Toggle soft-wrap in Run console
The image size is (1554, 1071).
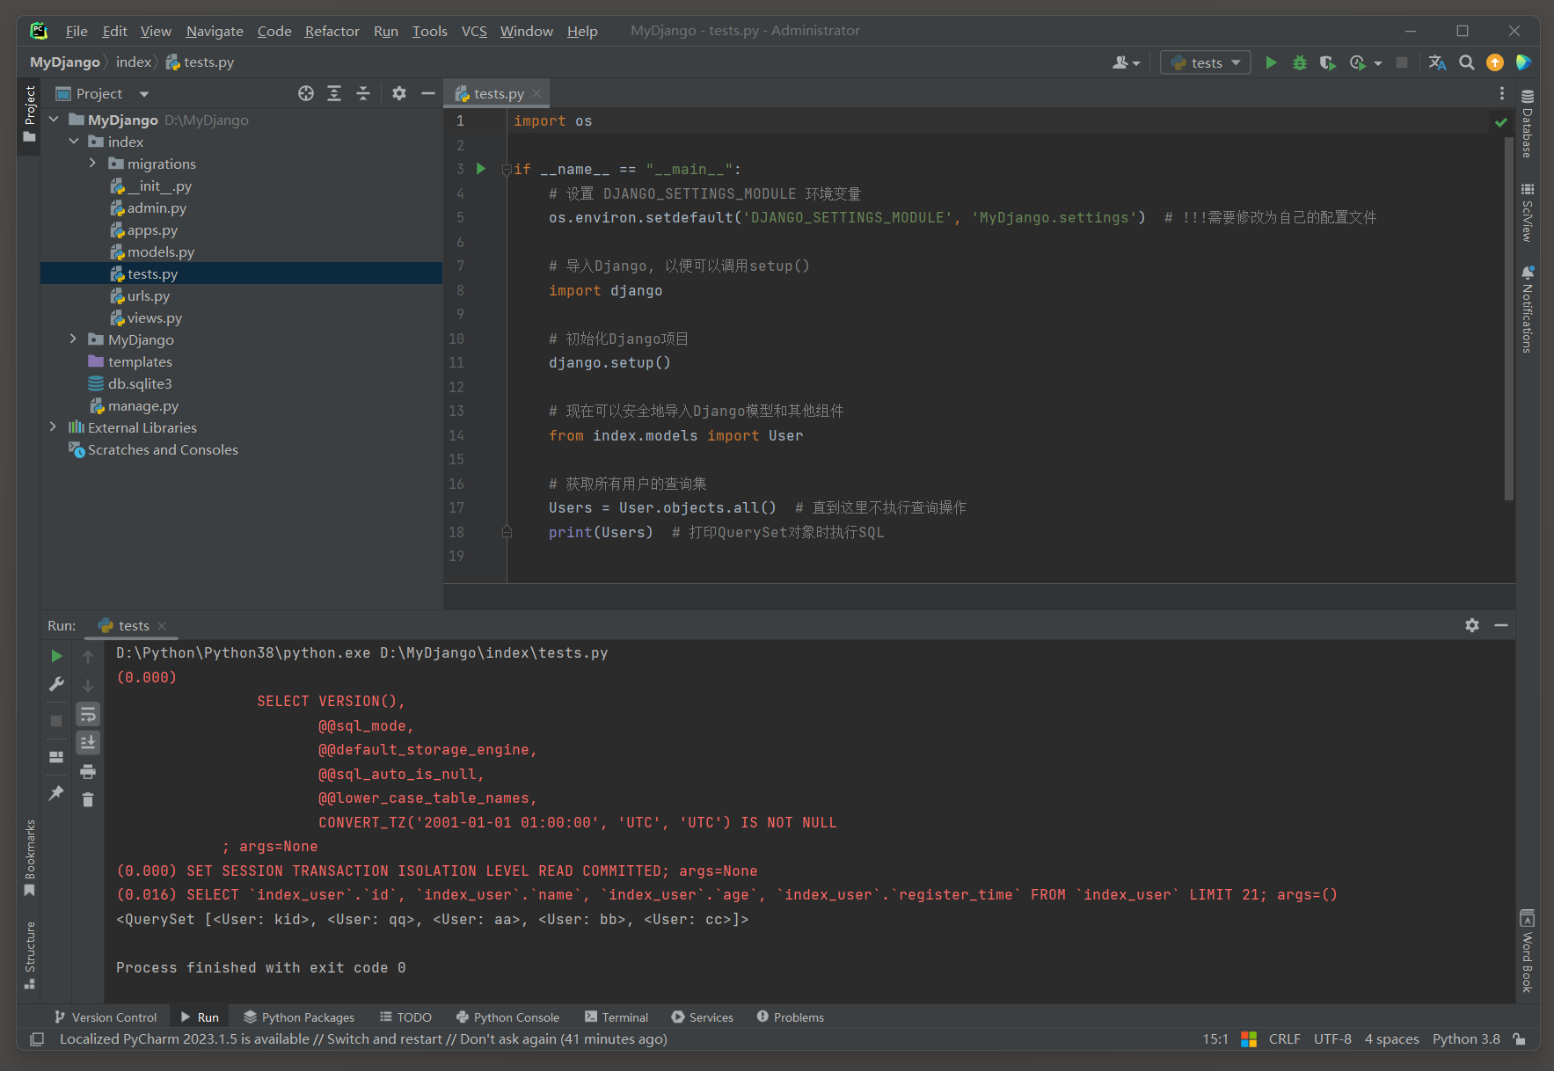[x=88, y=714]
